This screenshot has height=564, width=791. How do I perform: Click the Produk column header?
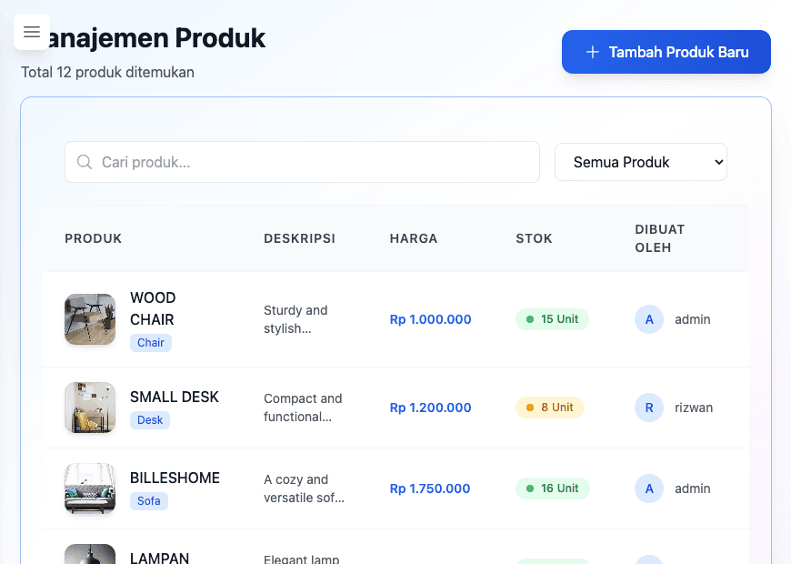(x=93, y=238)
